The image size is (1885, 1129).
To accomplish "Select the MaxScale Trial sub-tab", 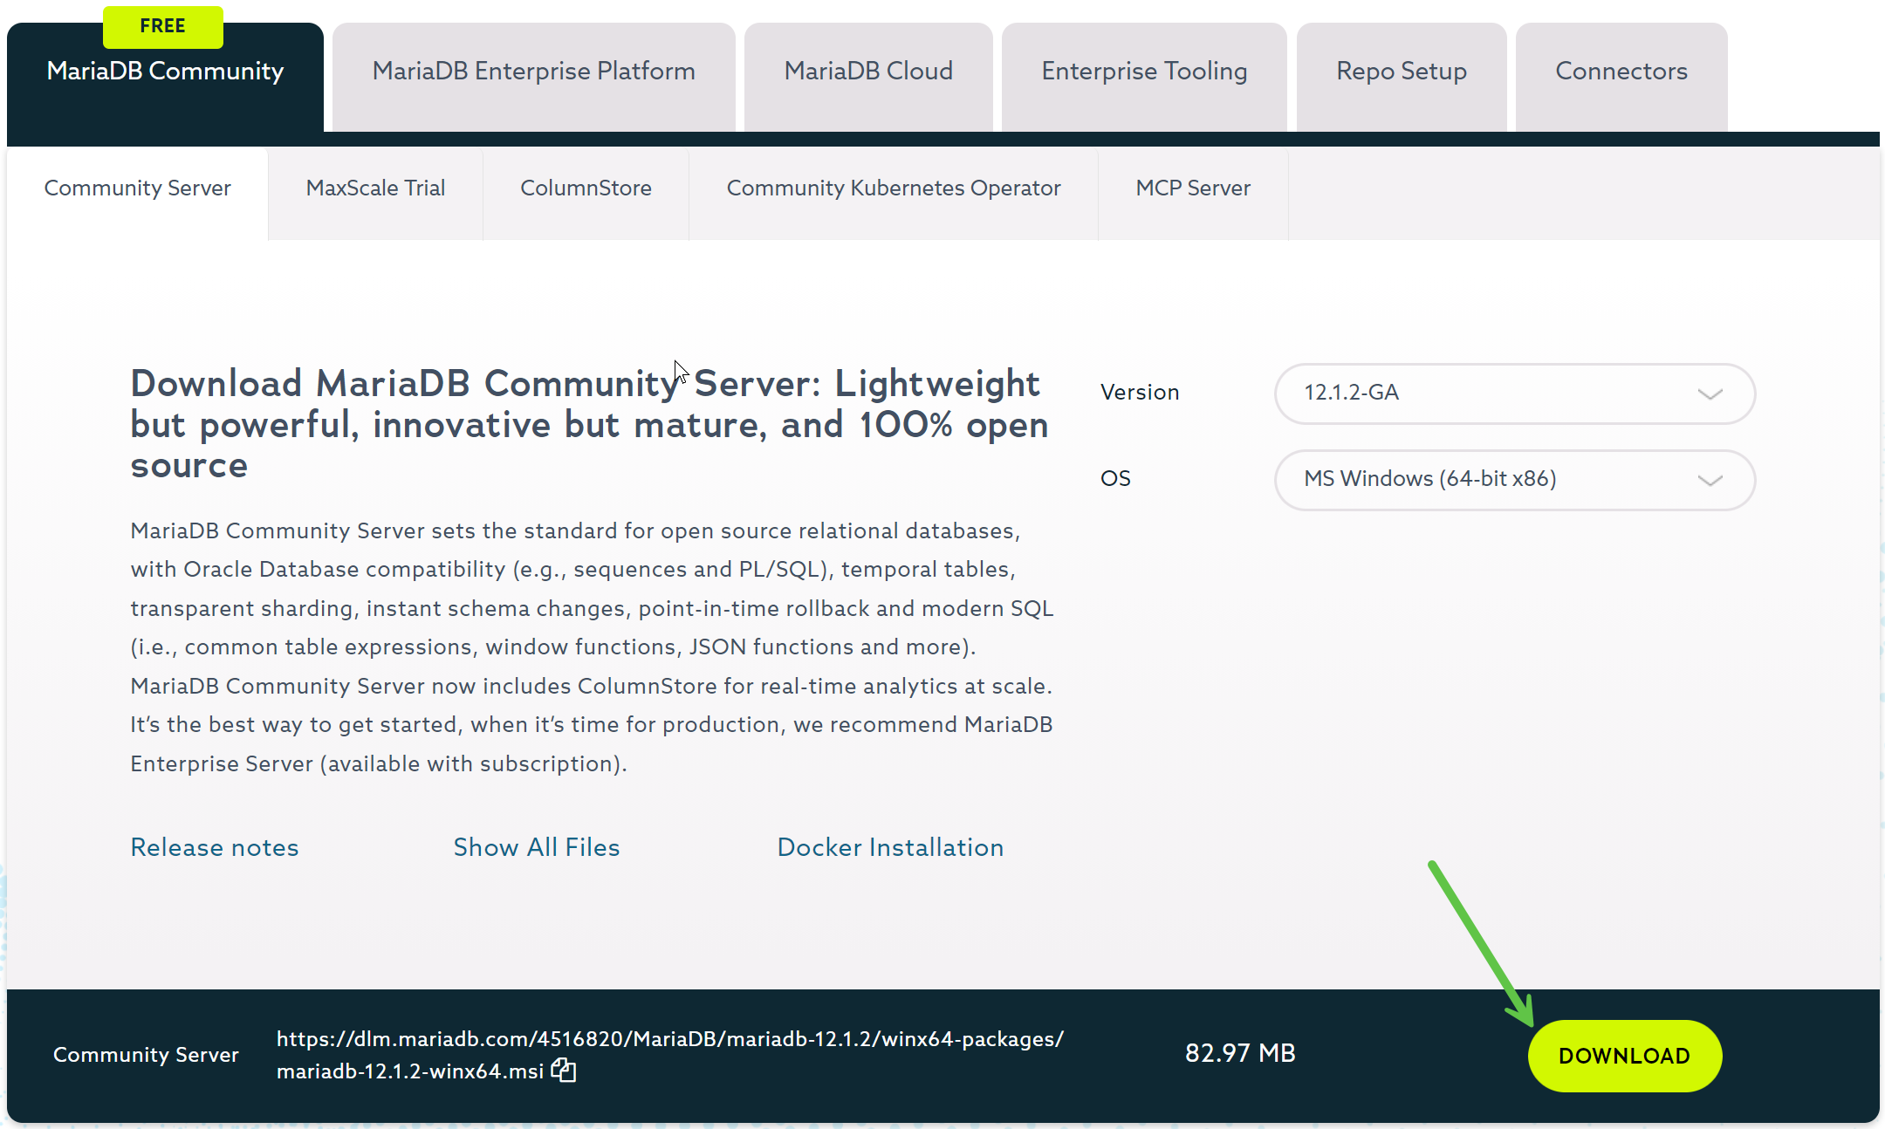I will tap(375, 188).
